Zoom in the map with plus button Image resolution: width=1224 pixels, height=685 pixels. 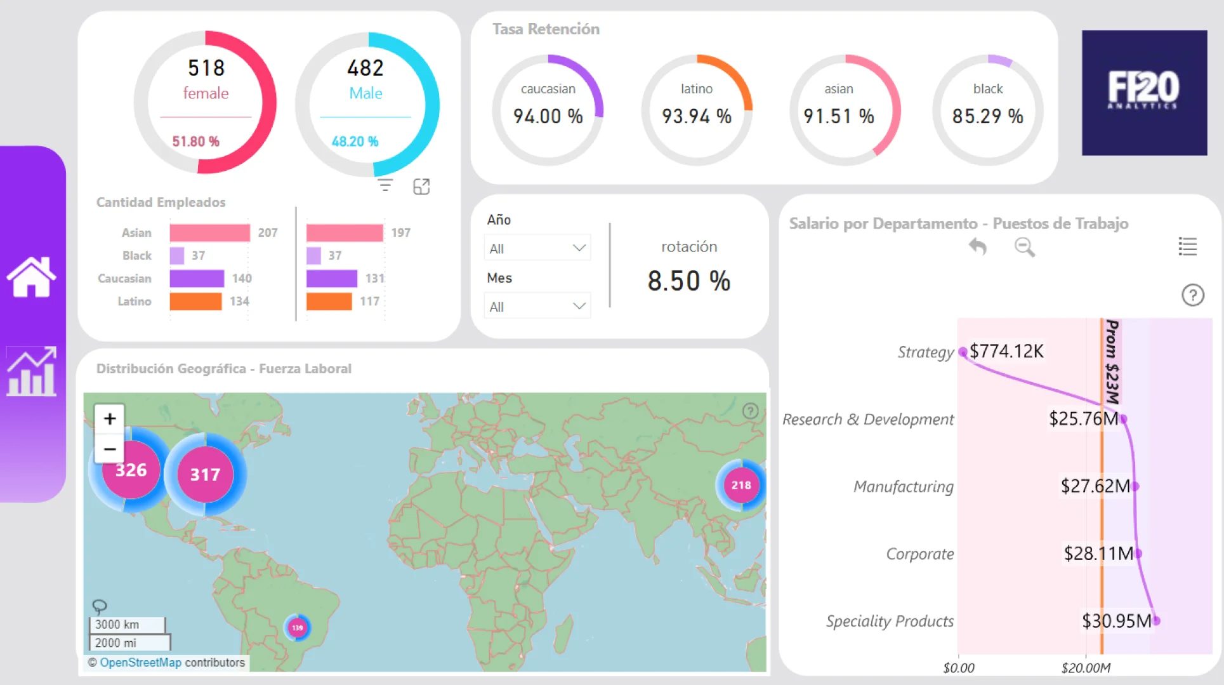[x=110, y=418]
